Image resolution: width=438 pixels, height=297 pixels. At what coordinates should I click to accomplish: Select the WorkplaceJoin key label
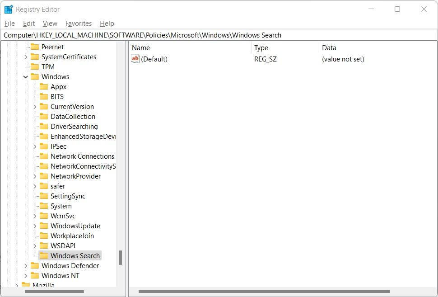click(72, 236)
